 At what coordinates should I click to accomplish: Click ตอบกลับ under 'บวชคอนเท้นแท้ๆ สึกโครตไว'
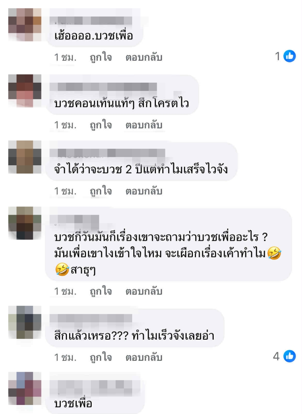point(144,125)
